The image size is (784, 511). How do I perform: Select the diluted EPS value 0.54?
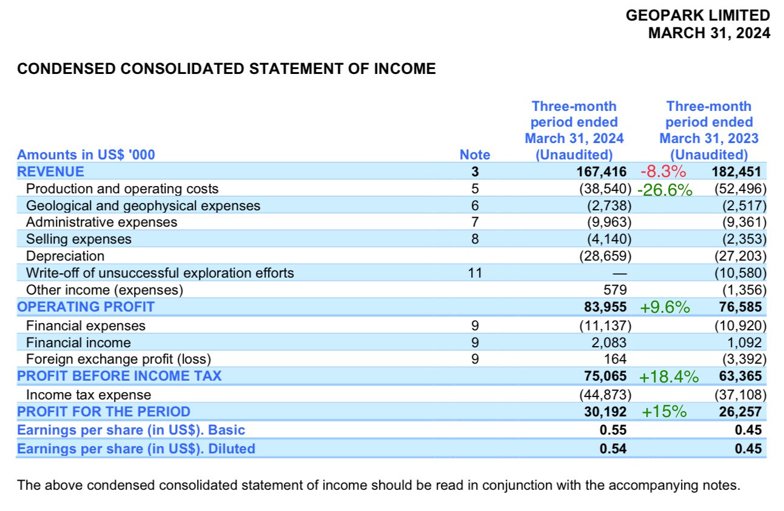point(613,449)
